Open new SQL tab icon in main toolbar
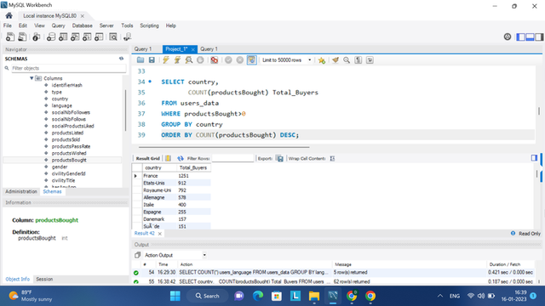 (10, 37)
